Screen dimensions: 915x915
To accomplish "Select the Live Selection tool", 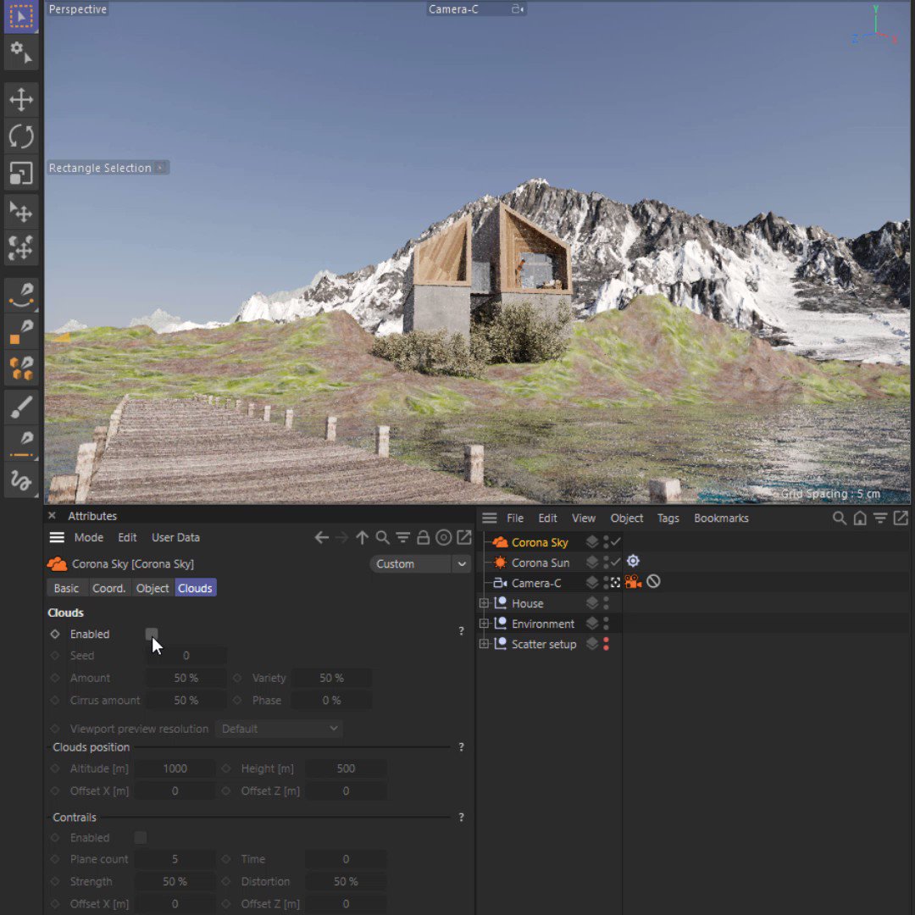I will coord(20,17).
